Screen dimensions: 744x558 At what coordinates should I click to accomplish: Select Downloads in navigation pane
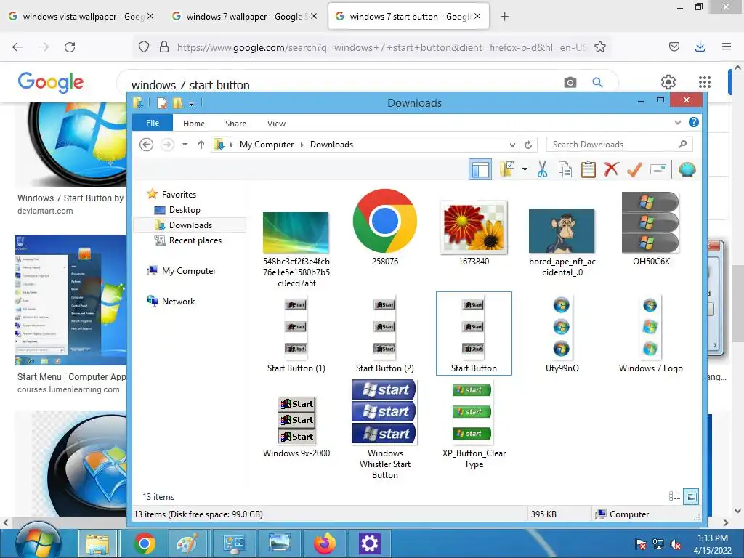pos(190,225)
